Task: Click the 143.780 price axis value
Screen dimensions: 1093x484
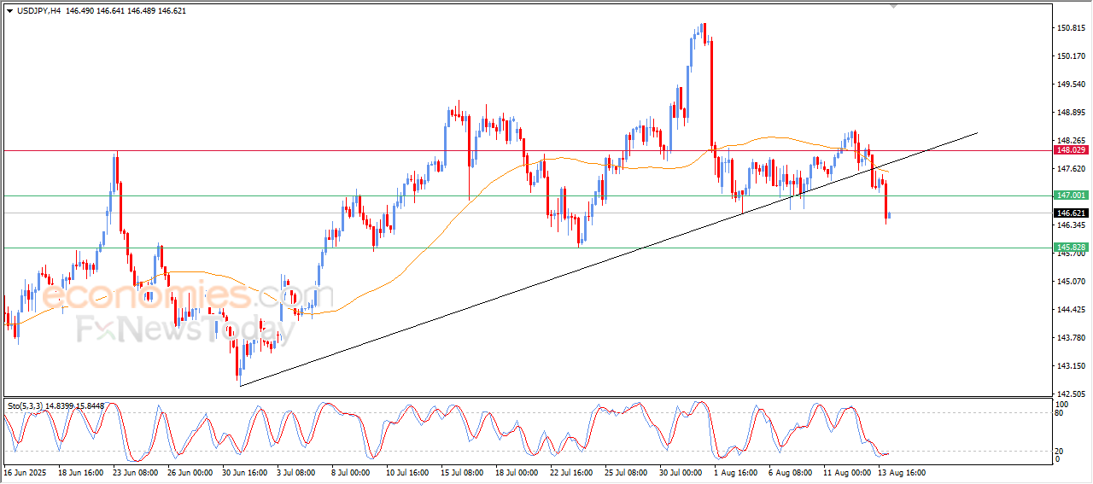Action: pos(1071,338)
